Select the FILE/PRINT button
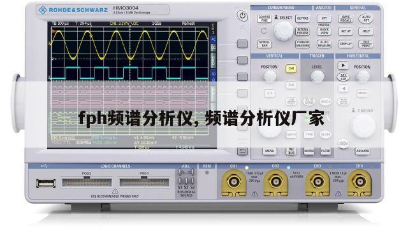 [x=366, y=44]
